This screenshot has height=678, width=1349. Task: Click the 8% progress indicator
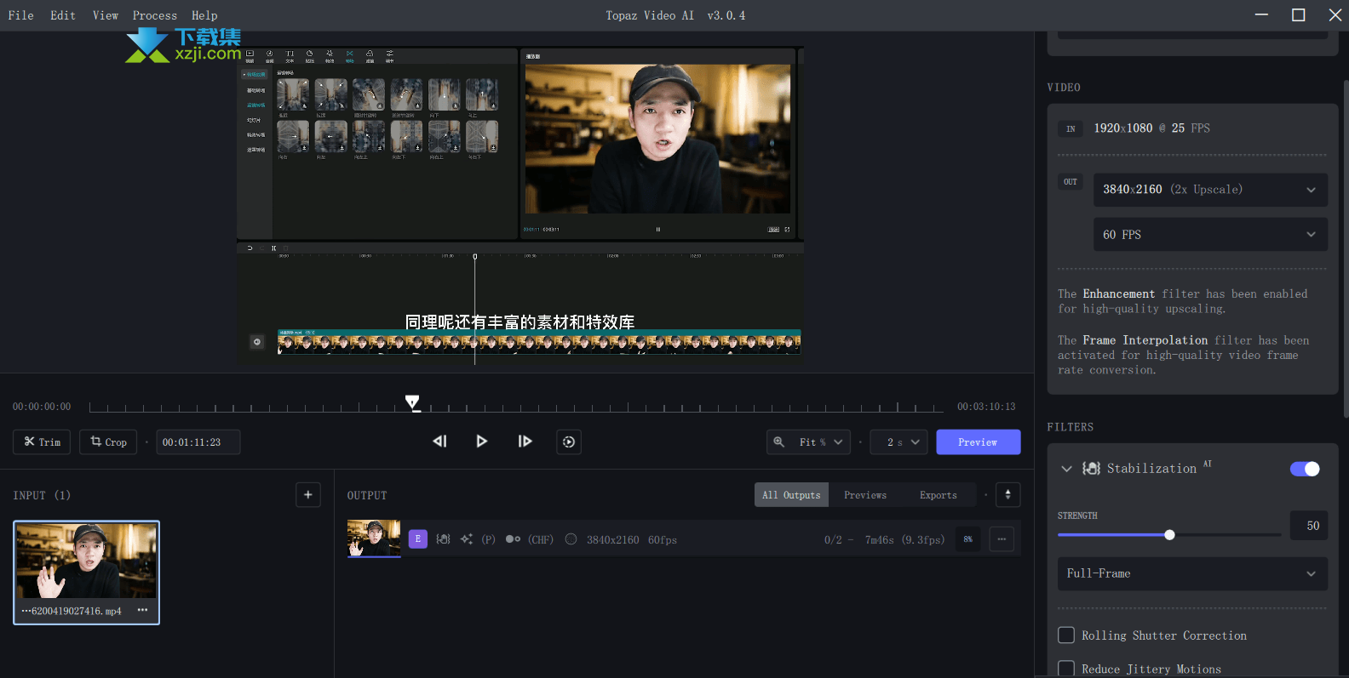tap(968, 538)
